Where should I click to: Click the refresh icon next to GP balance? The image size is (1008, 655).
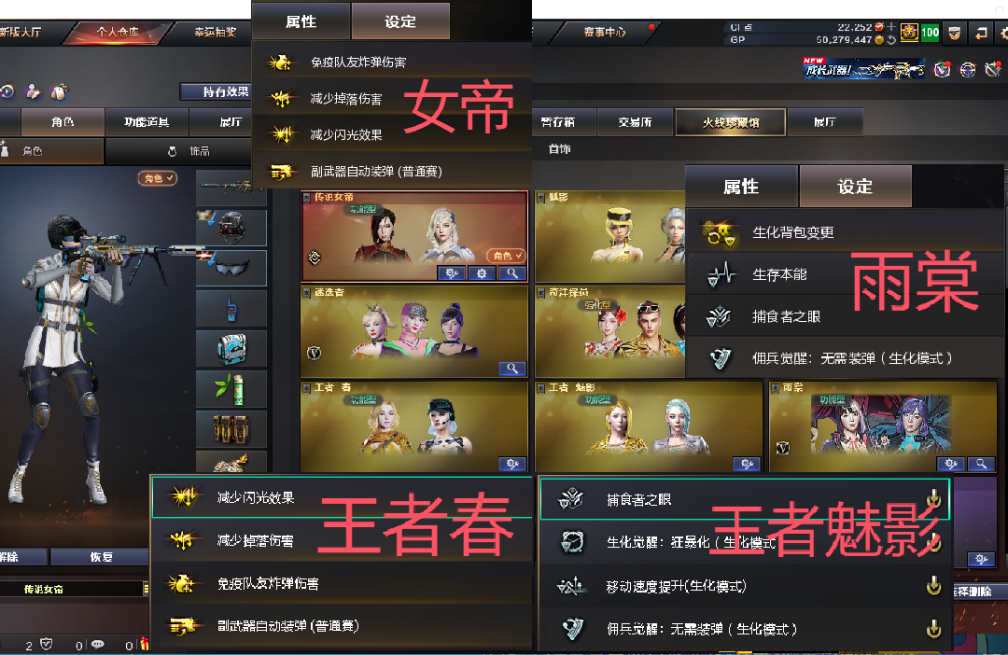click(891, 40)
